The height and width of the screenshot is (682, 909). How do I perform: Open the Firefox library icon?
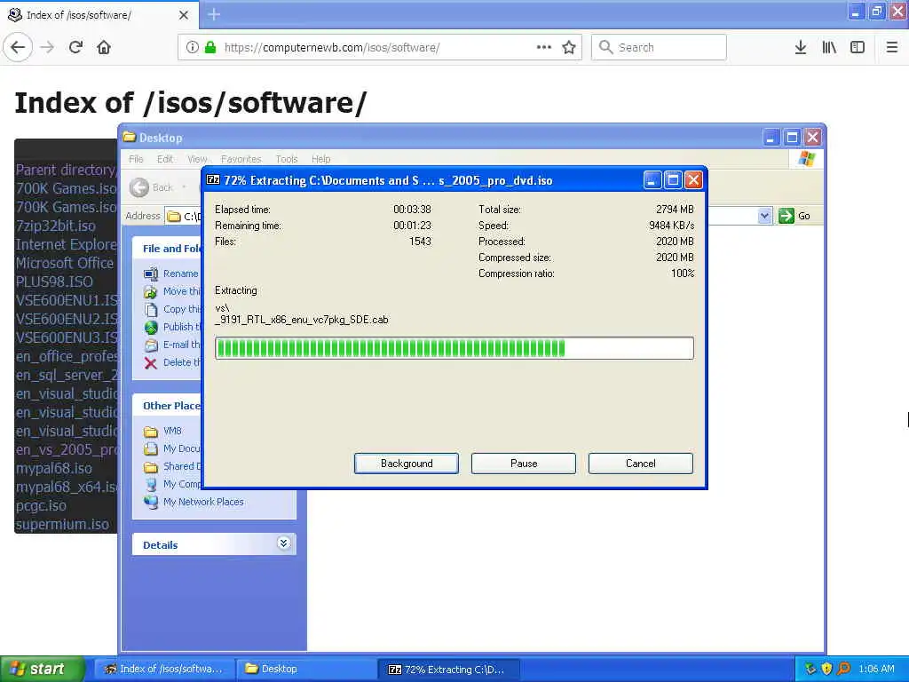pyautogui.click(x=829, y=48)
